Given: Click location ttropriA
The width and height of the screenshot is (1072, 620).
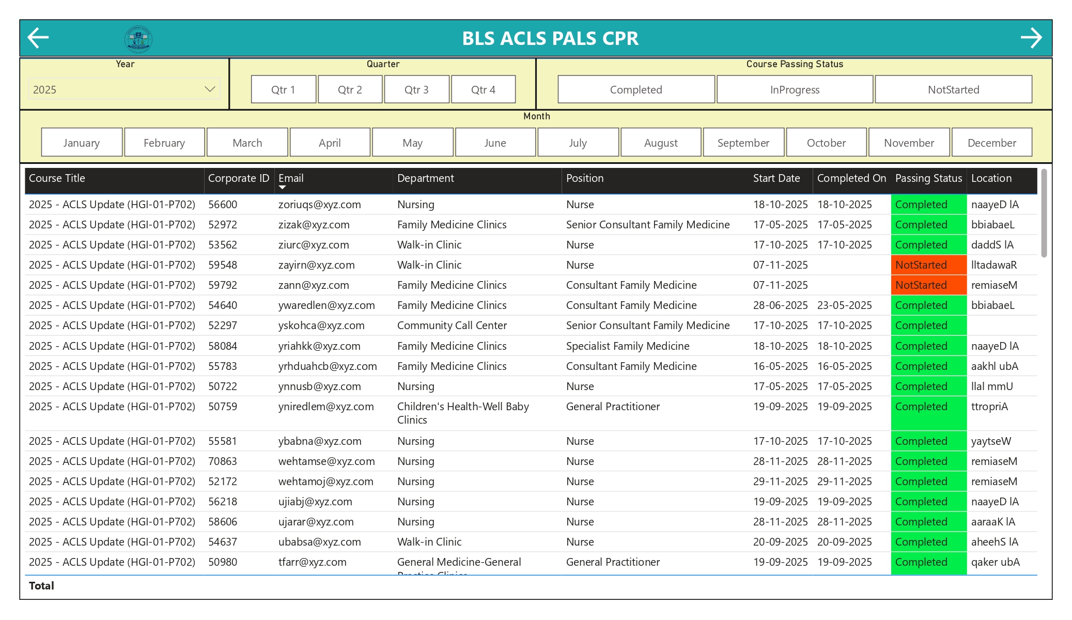Looking at the screenshot, I should [989, 407].
